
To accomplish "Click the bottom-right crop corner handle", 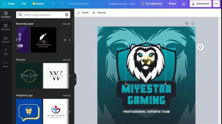I will click(x=165, y=84).
